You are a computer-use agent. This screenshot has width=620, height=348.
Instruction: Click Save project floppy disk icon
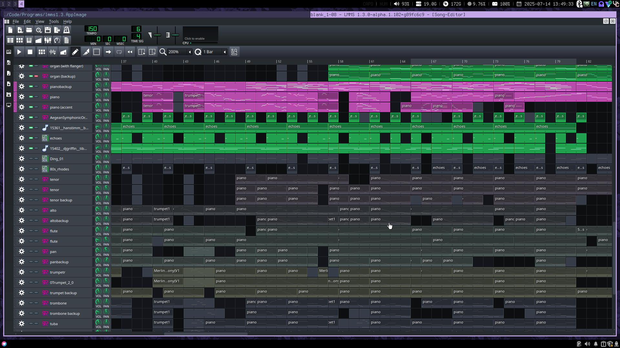48,30
